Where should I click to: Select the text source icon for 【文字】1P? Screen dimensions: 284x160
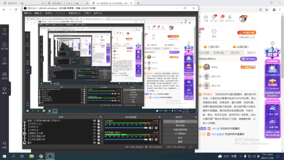pos(24,127)
